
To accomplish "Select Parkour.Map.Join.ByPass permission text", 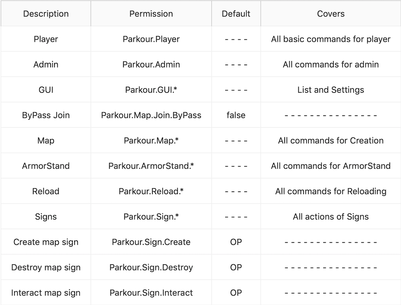I will click(x=151, y=115).
